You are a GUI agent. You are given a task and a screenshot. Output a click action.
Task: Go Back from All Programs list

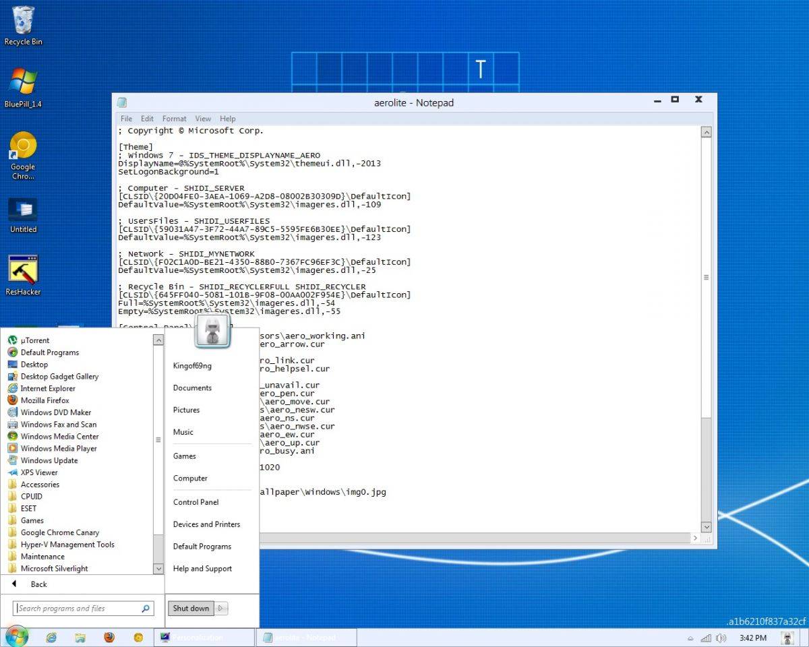pos(38,584)
